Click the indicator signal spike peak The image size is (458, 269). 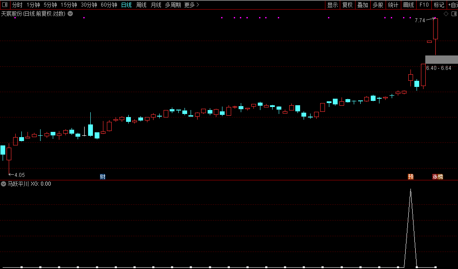point(411,190)
